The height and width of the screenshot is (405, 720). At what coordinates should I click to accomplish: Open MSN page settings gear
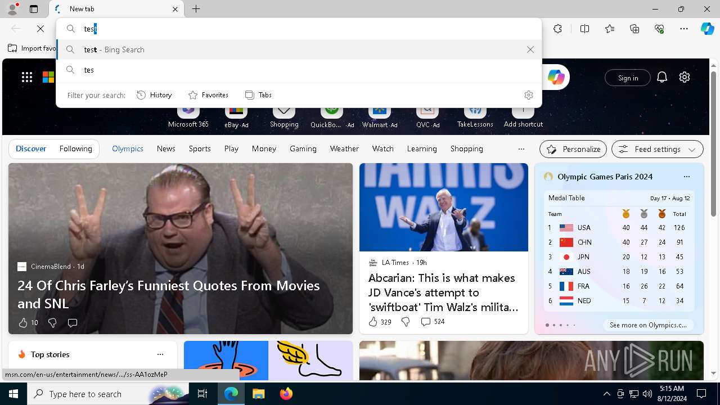click(x=685, y=78)
